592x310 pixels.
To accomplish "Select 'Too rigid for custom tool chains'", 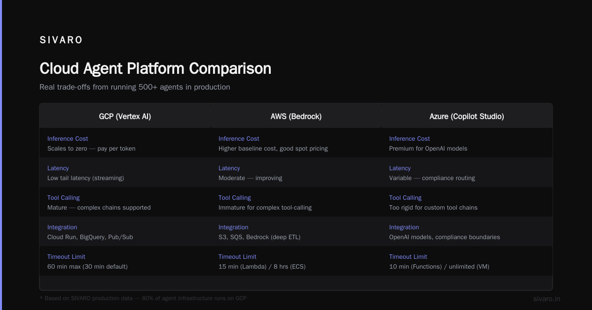I will click(433, 208).
